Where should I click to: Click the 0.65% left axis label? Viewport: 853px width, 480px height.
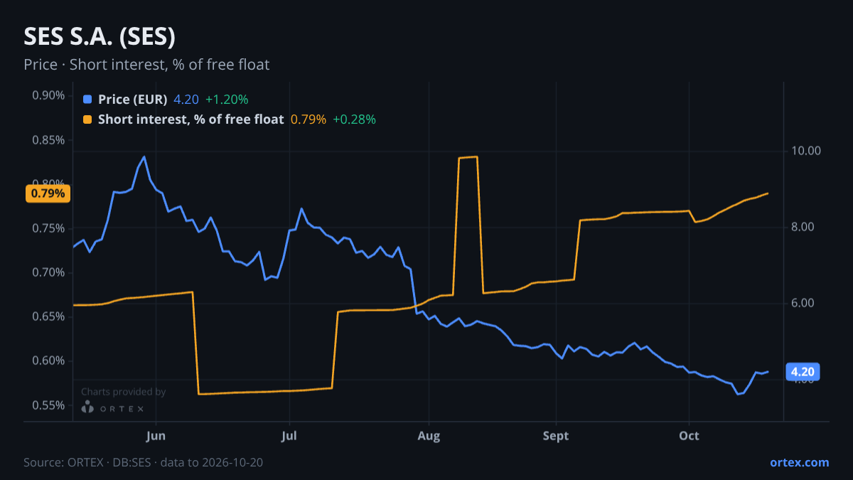pyautogui.click(x=49, y=316)
